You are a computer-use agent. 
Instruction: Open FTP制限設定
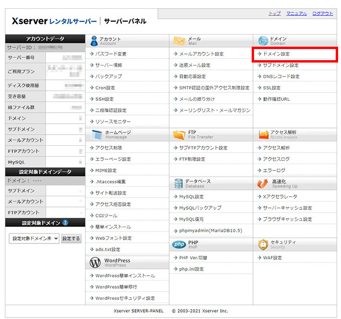(192, 159)
